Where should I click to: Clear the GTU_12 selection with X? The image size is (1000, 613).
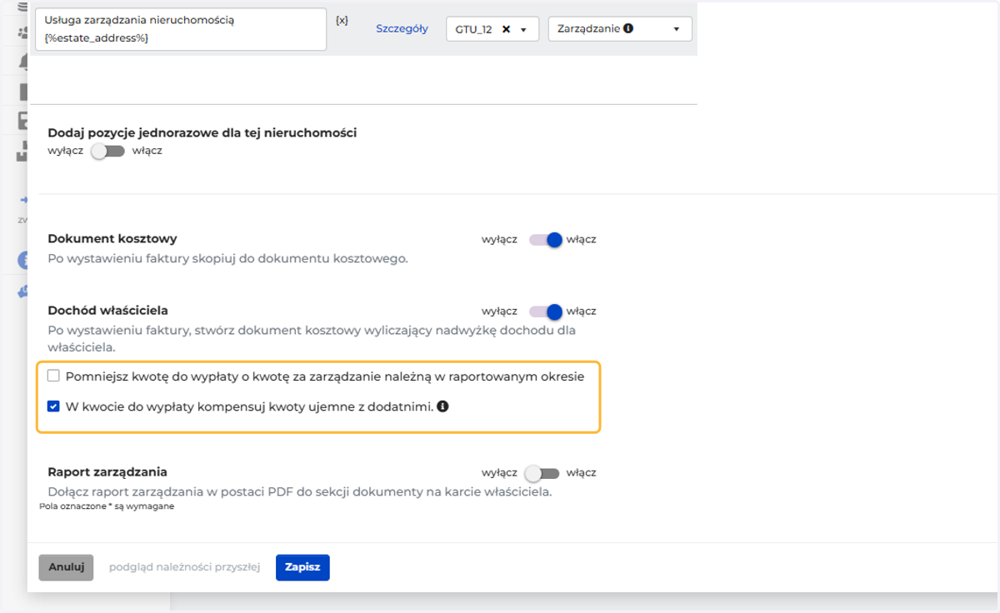tap(506, 29)
